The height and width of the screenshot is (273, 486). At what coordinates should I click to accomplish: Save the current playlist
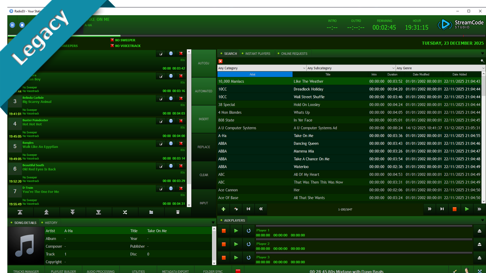coord(178,212)
